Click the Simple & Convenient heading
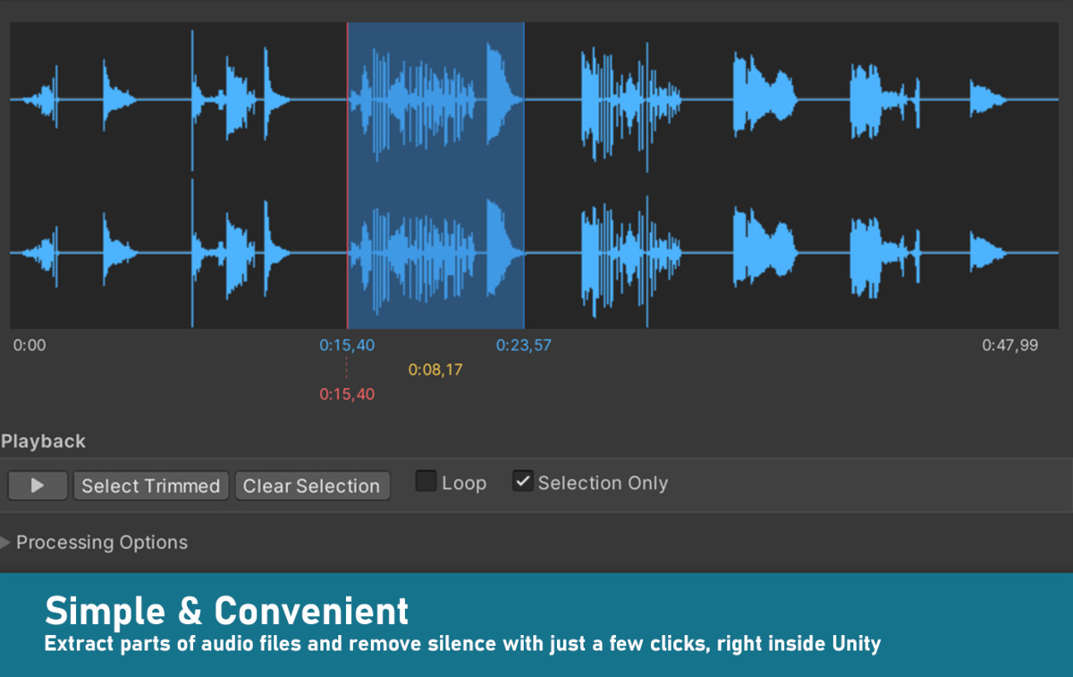 227,612
